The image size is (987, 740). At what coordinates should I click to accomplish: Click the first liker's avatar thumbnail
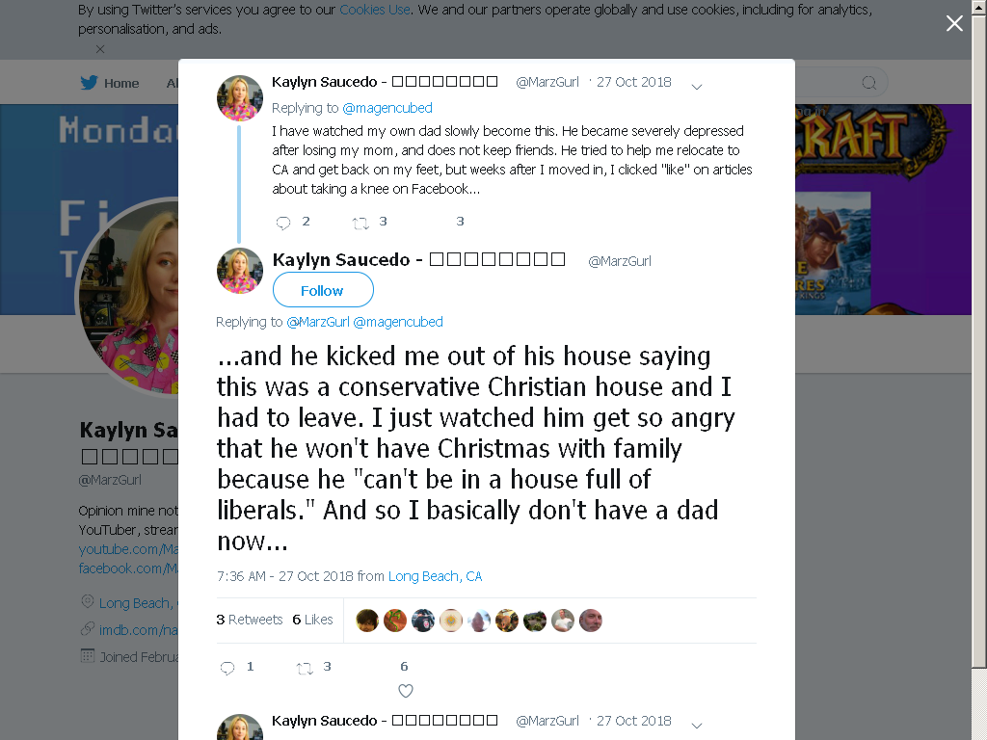tap(367, 621)
